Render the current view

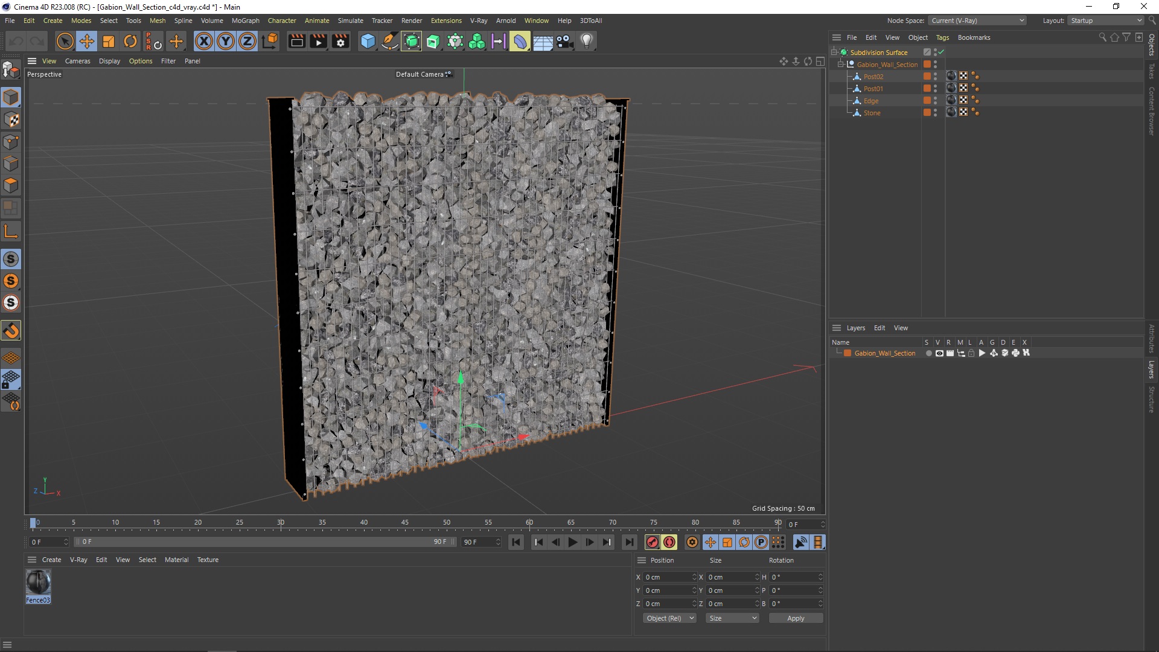tap(296, 41)
